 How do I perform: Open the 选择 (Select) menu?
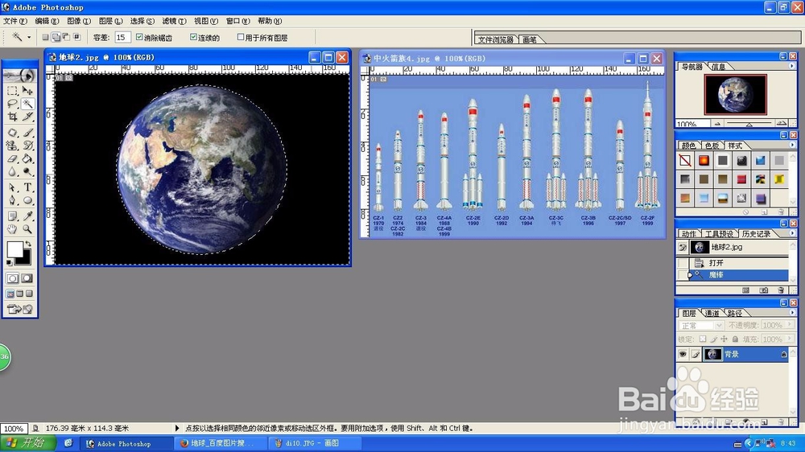tap(142, 21)
